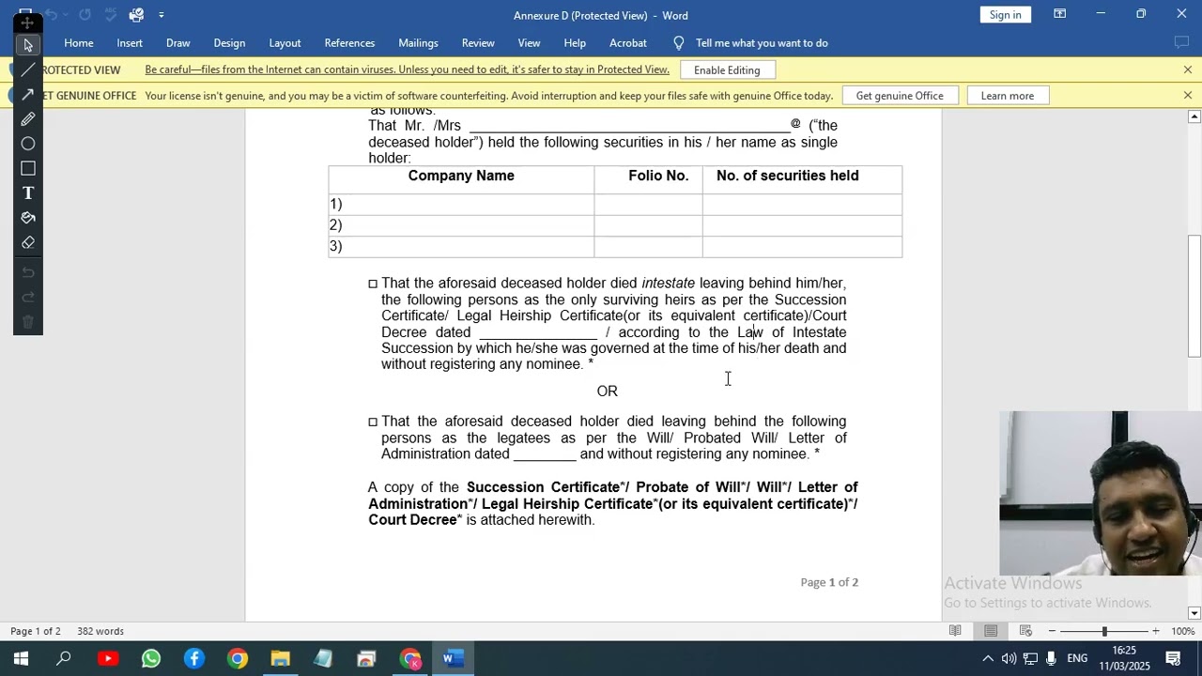This screenshot has height=676, width=1202.
Task: Click the Company Name cell of row 3)
Action: tap(461, 246)
